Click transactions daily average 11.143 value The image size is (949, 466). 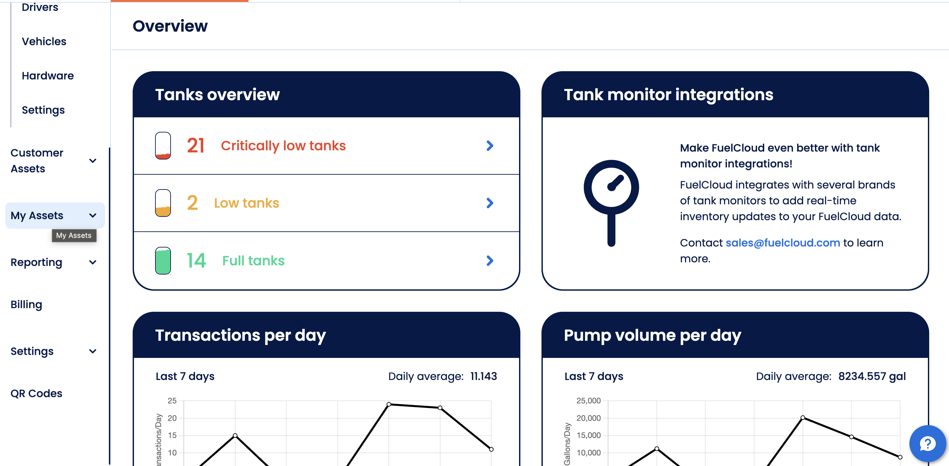click(483, 376)
